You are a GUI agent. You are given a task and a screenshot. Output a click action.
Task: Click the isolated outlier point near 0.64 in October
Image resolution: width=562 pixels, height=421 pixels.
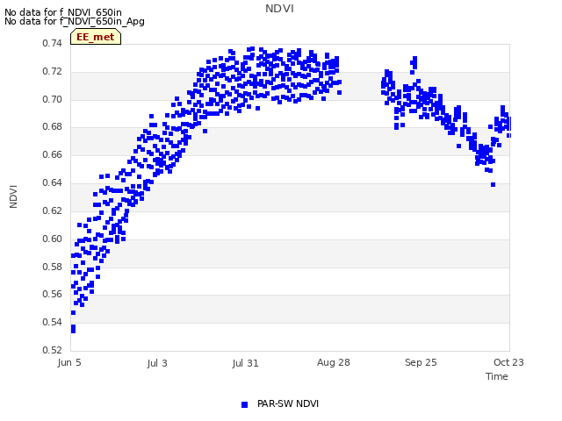(x=494, y=185)
